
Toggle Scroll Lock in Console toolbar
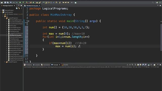coord(138,65)
